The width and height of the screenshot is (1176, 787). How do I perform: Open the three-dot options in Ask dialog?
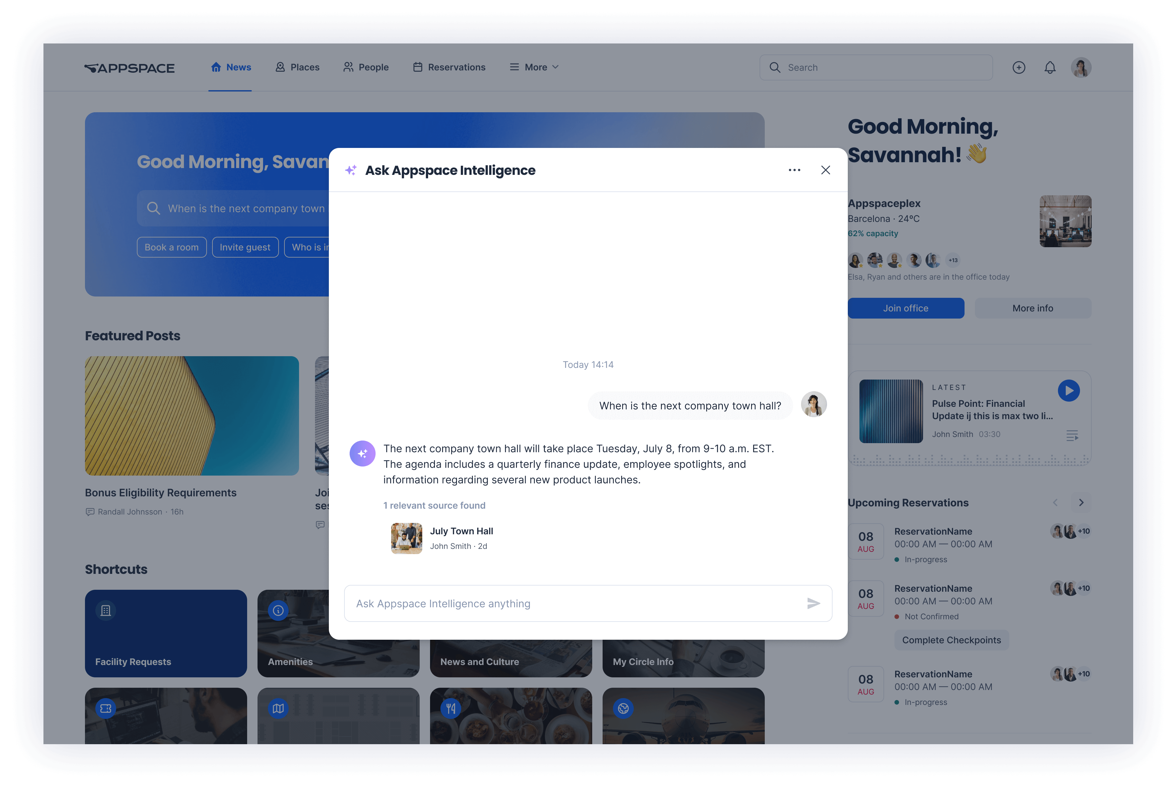794,170
